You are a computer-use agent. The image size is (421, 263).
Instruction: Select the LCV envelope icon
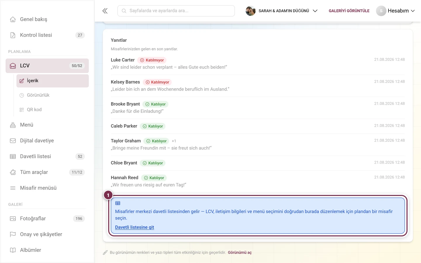click(13, 66)
